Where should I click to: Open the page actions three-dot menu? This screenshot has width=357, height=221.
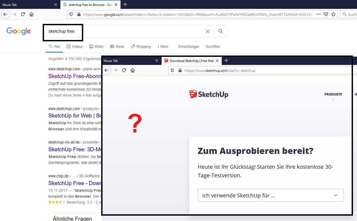coord(318,14)
